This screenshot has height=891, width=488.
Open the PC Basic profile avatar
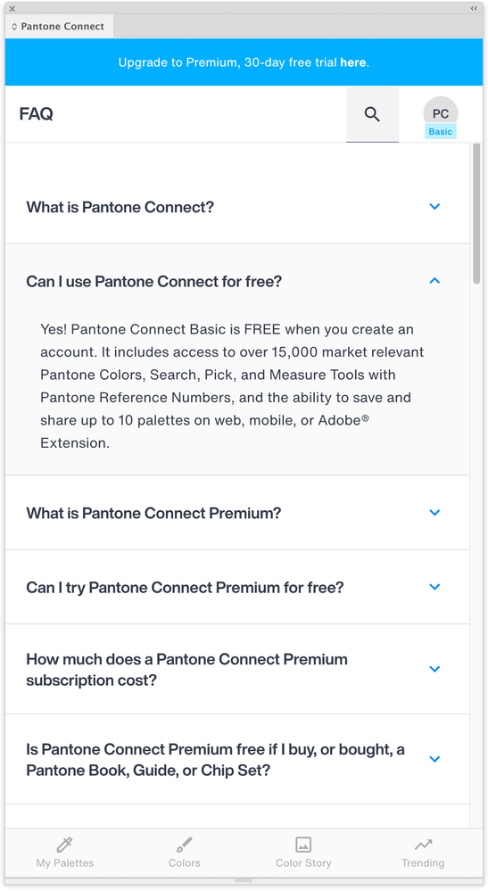click(x=441, y=114)
